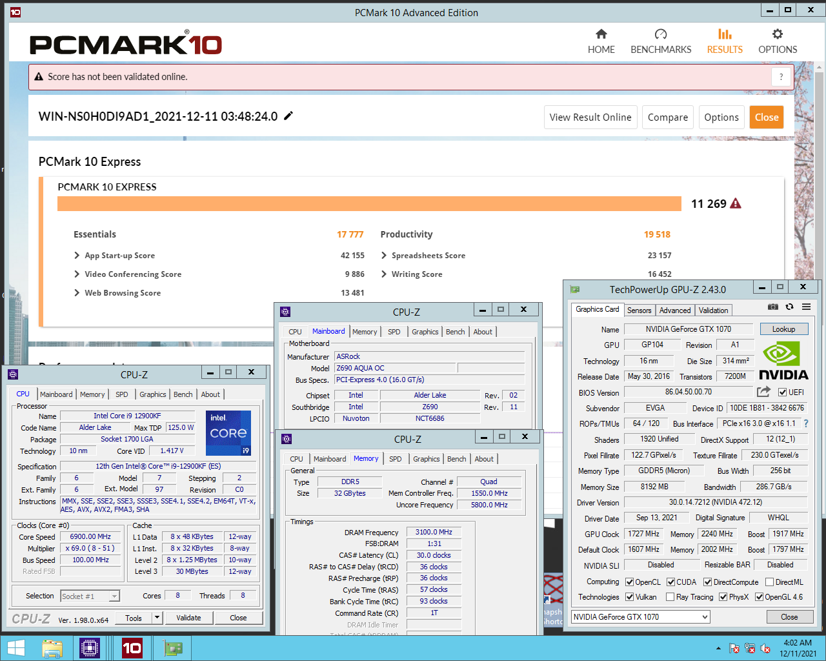The width and height of the screenshot is (826, 661).
Task: Open the Windows Start button
Action: tap(15, 648)
